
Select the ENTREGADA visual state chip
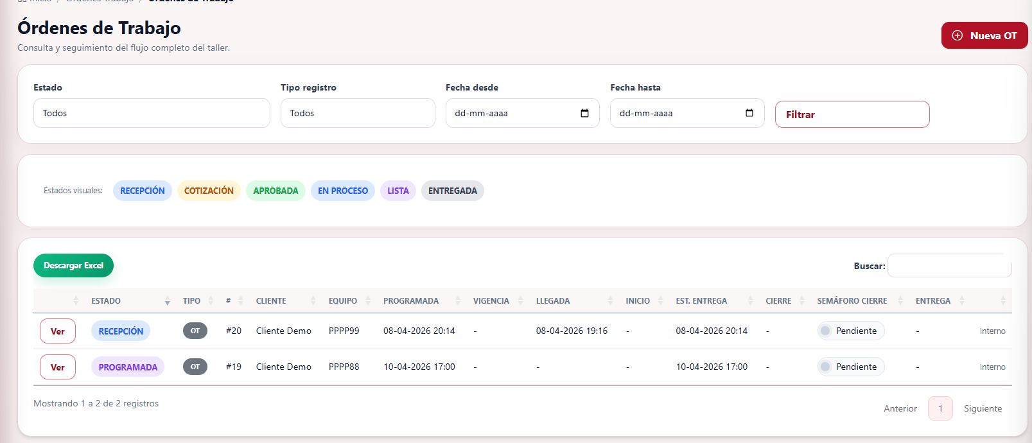(x=453, y=191)
